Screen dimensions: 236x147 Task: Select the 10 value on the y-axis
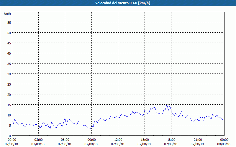tap(9, 115)
